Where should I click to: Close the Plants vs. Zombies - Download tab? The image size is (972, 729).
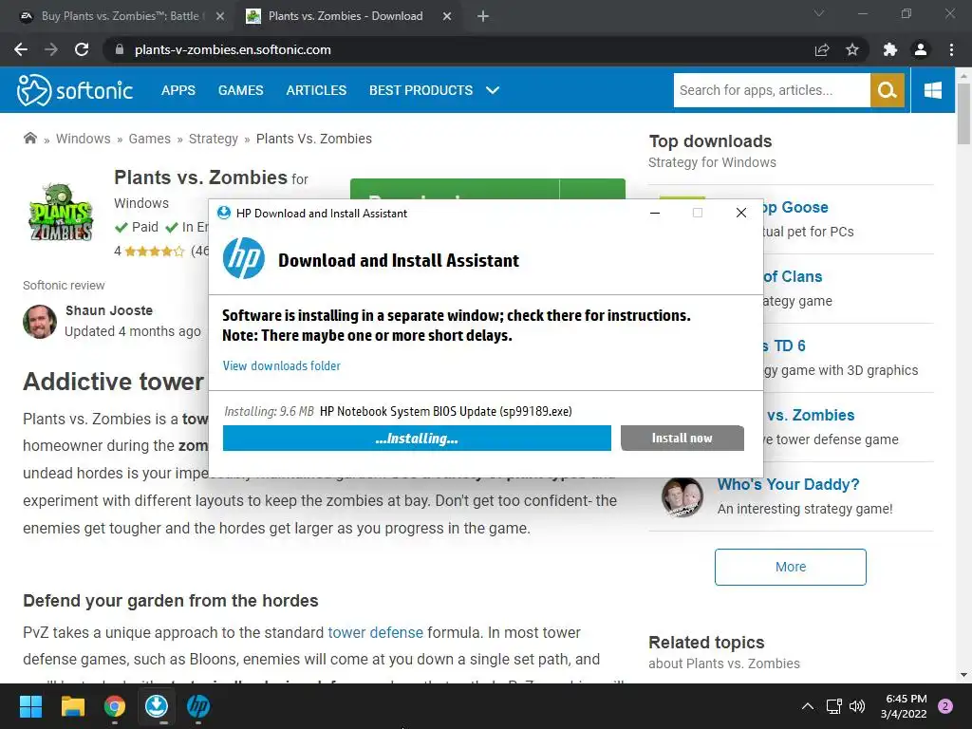pyautogui.click(x=447, y=16)
